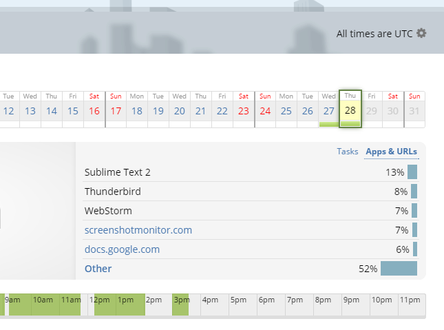Click the 2pm slot in timeline

point(158,305)
